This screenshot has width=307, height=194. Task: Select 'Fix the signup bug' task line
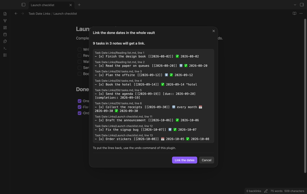coord(146,130)
